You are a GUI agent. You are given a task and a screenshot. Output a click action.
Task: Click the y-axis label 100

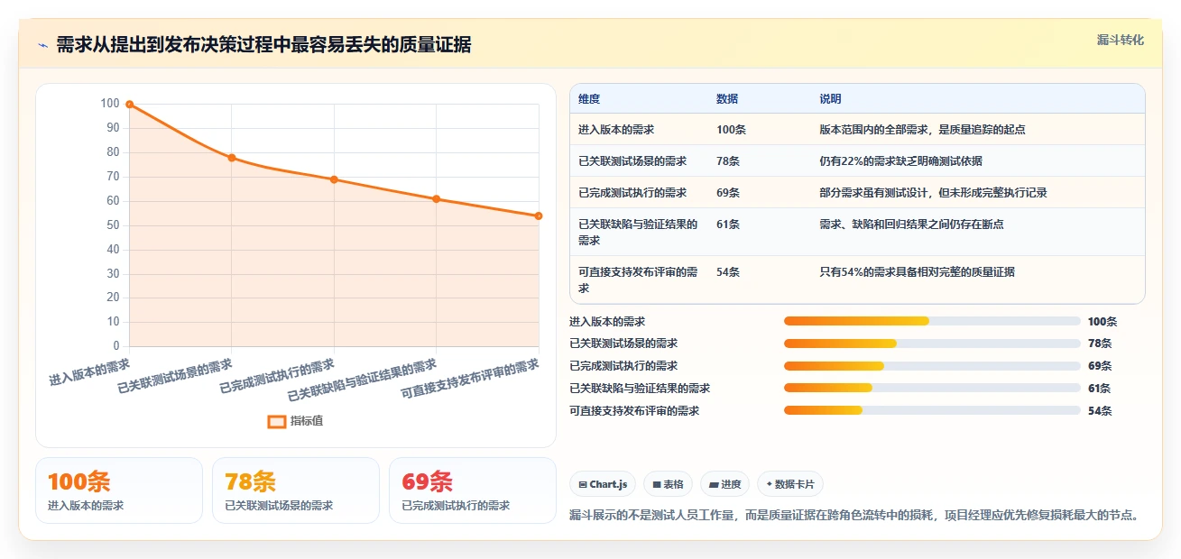coord(109,104)
